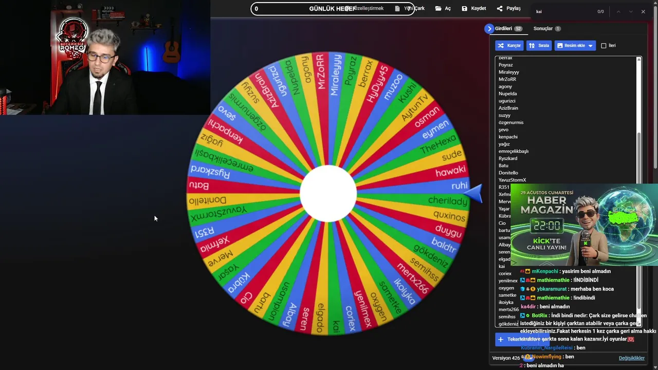Click the streamer webcam overlay
658x370 pixels.
point(105,57)
